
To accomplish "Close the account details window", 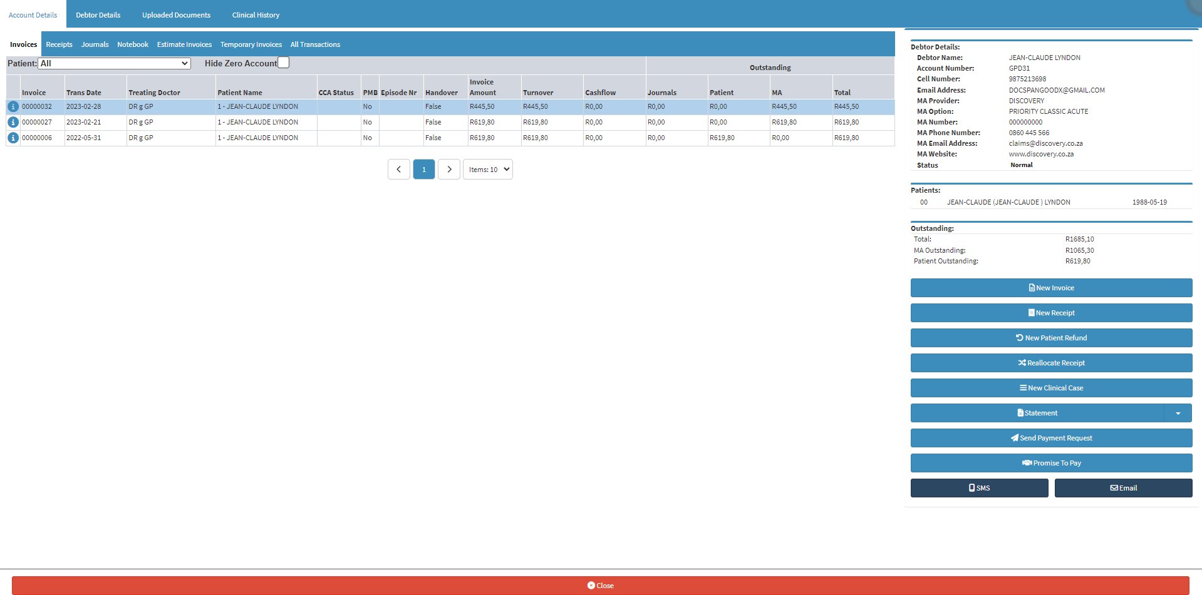I will (600, 586).
